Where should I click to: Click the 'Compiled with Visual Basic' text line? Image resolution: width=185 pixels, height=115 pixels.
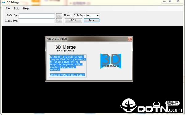point(67,75)
